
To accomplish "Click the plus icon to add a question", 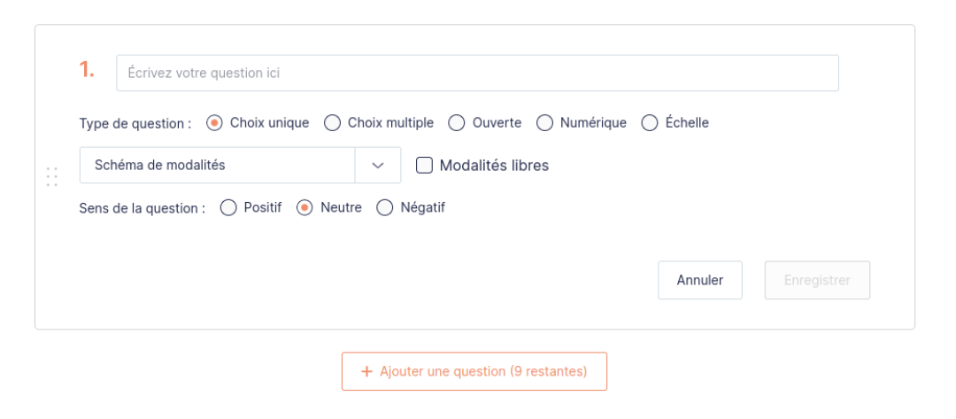I will pyautogui.click(x=366, y=372).
